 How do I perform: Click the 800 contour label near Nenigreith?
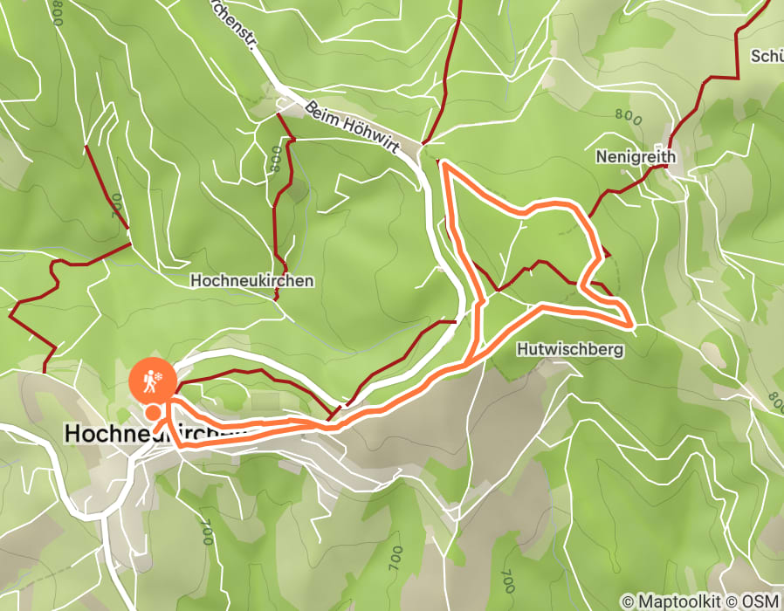pyautogui.click(x=628, y=117)
